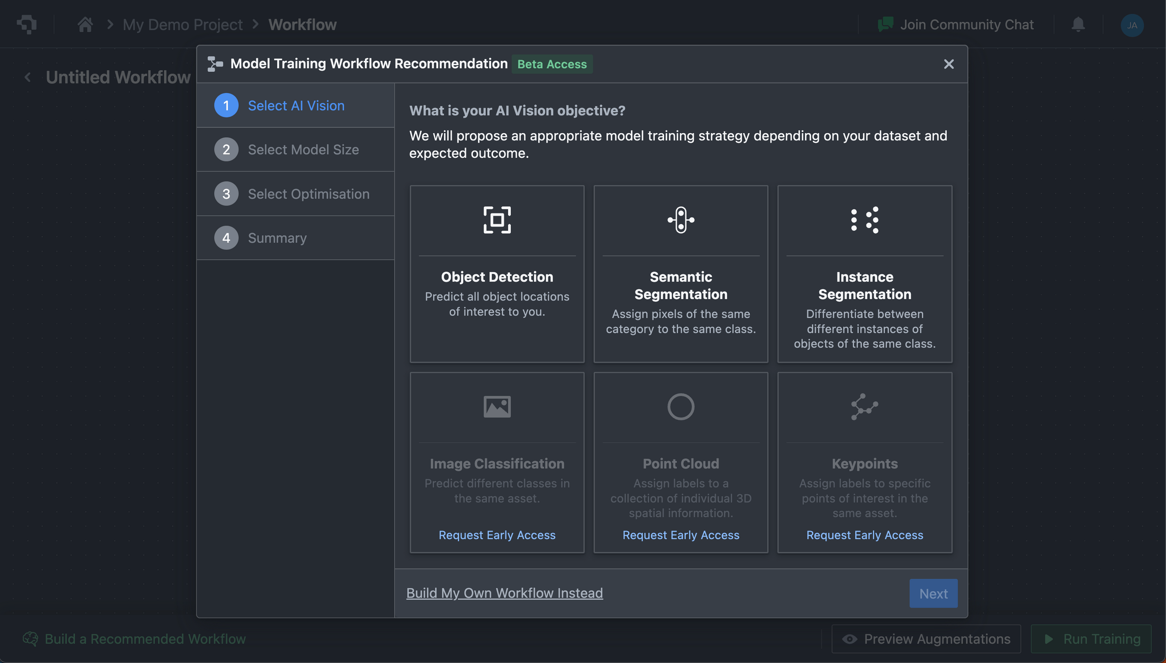Viewport: 1166px width, 663px height.
Task: Open My Demo Project breadcrumb
Action: coord(182,25)
